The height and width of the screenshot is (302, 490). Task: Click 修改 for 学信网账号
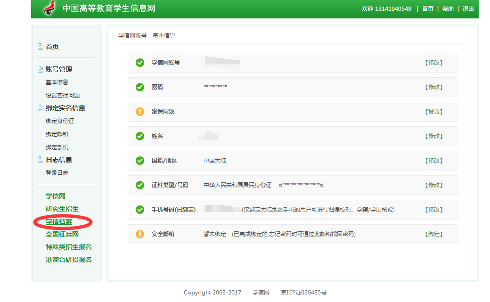pyautogui.click(x=434, y=63)
